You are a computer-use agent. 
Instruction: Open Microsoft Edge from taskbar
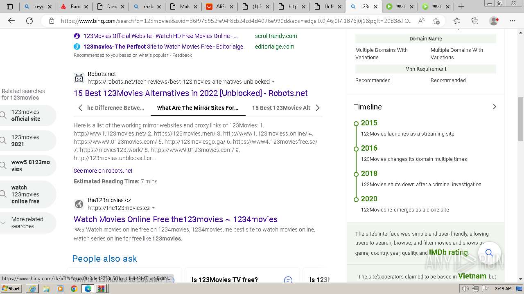[x=88, y=289]
